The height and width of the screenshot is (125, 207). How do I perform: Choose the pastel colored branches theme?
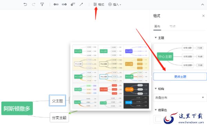[x=85, y=89]
